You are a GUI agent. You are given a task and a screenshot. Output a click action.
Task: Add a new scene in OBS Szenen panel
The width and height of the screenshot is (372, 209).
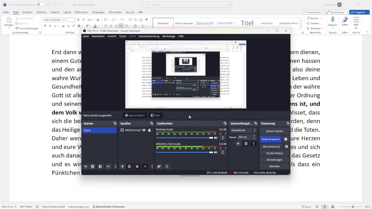coord(85,166)
